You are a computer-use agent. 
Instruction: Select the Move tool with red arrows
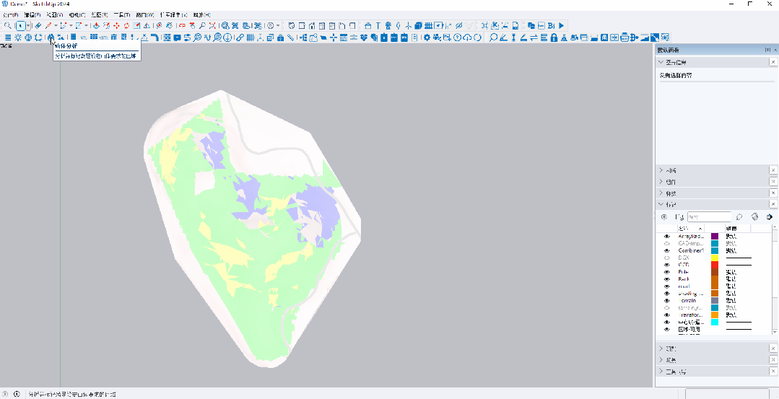pyautogui.click(x=116, y=26)
